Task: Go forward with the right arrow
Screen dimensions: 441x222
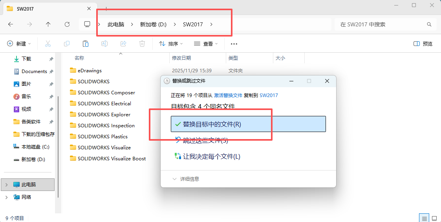Action: 29,24
